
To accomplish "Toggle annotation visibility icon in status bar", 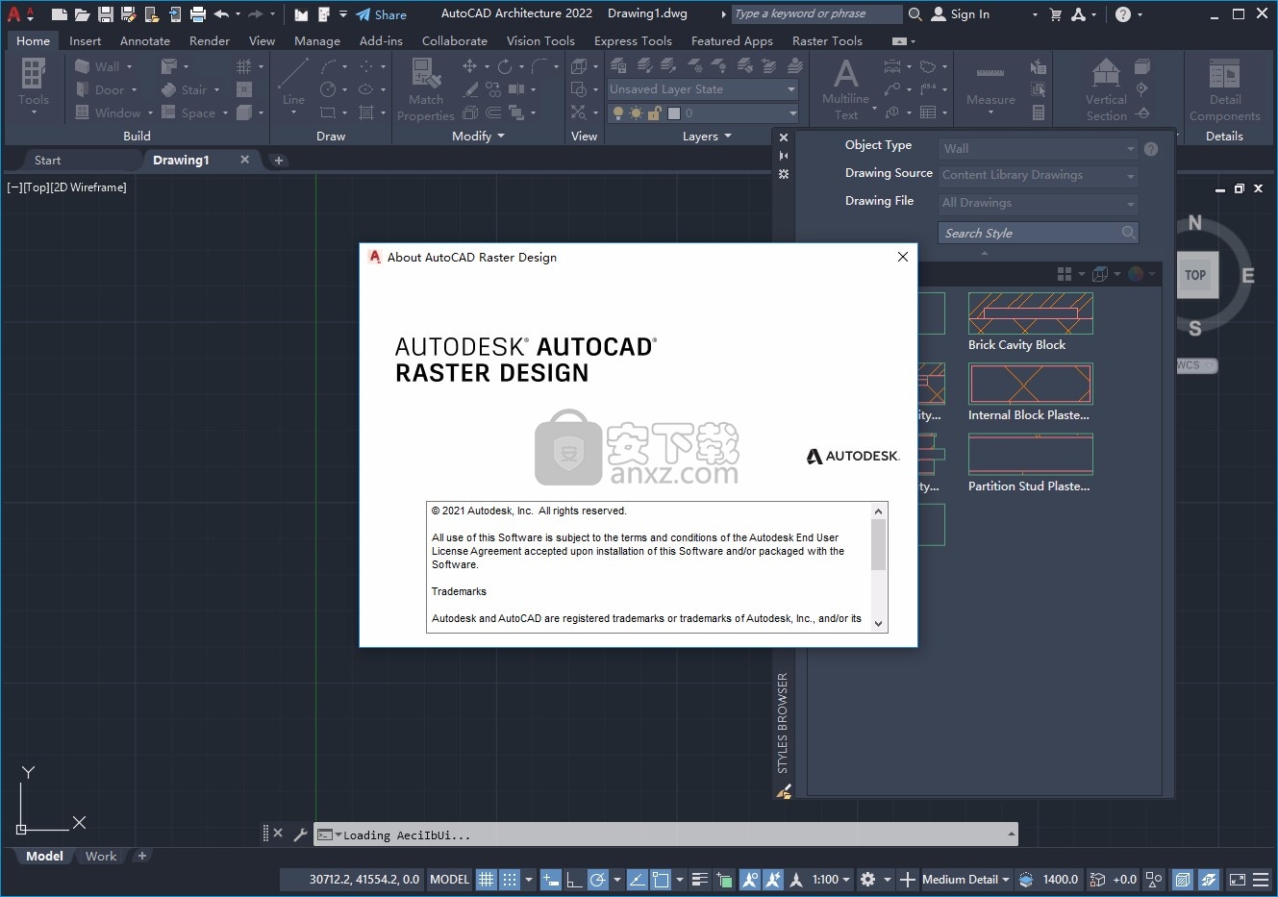I will point(749,879).
